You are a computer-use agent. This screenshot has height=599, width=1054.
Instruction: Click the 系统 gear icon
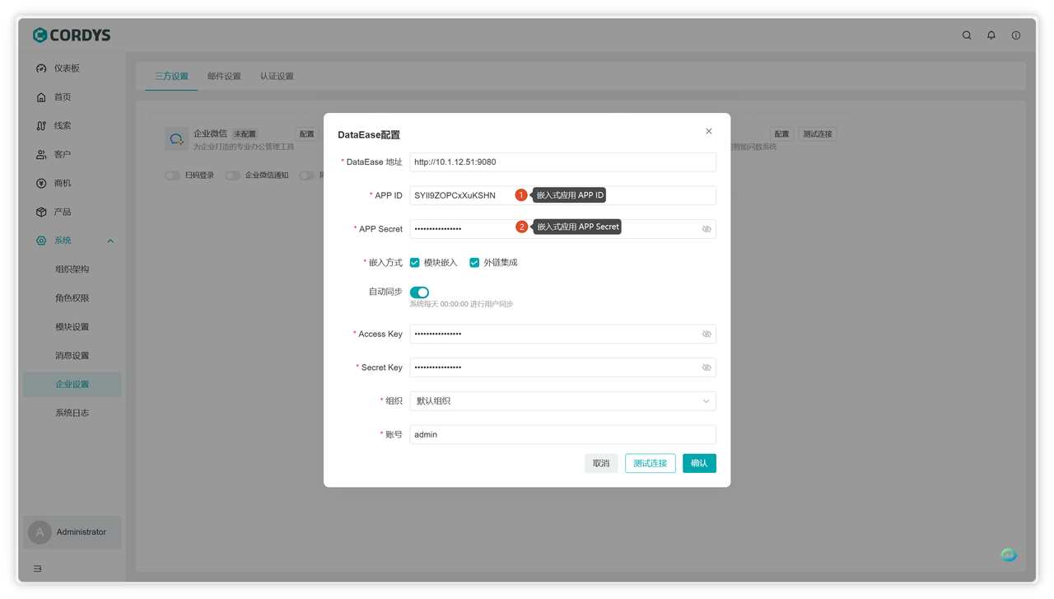(x=41, y=241)
